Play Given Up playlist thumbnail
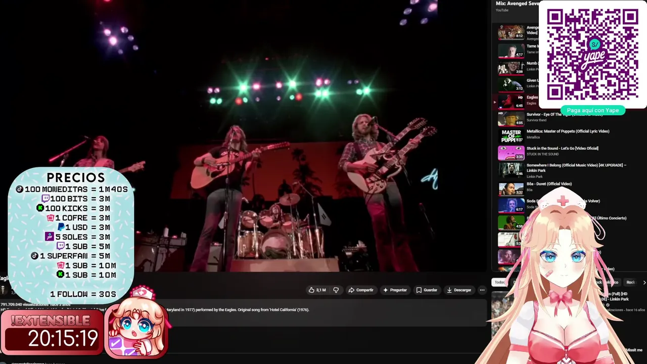 pos(511,84)
